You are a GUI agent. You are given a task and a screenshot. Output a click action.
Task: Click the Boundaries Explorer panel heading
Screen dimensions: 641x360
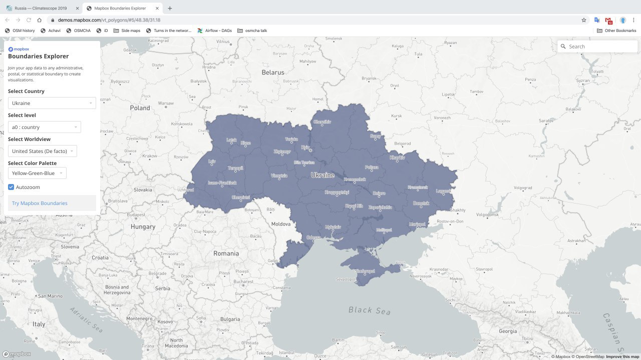(39, 56)
